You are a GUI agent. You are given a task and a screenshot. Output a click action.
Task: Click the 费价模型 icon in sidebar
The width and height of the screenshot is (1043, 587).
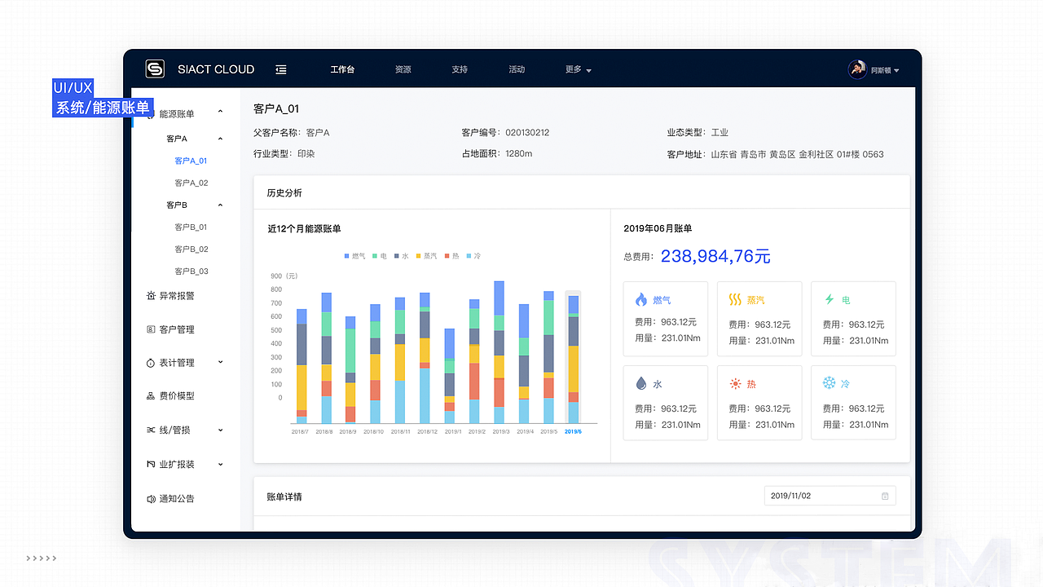click(x=151, y=396)
